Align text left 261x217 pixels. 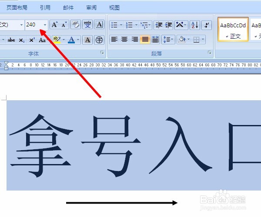tap(114, 39)
